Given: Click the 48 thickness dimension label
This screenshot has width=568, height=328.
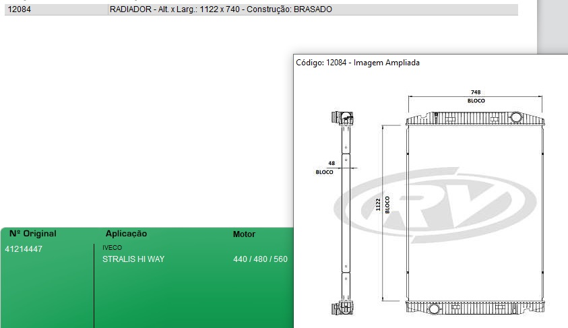Looking at the screenshot, I should 331,164.
